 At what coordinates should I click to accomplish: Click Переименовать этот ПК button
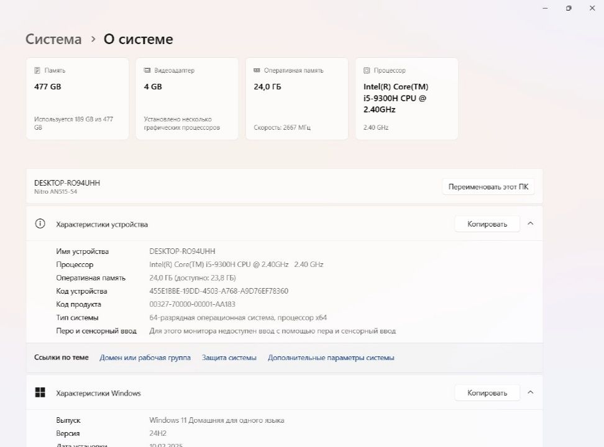coord(488,187)
